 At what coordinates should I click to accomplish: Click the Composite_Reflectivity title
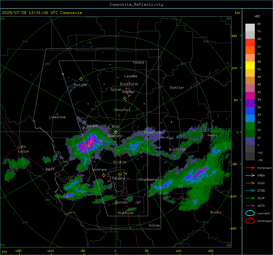point(136,5)
